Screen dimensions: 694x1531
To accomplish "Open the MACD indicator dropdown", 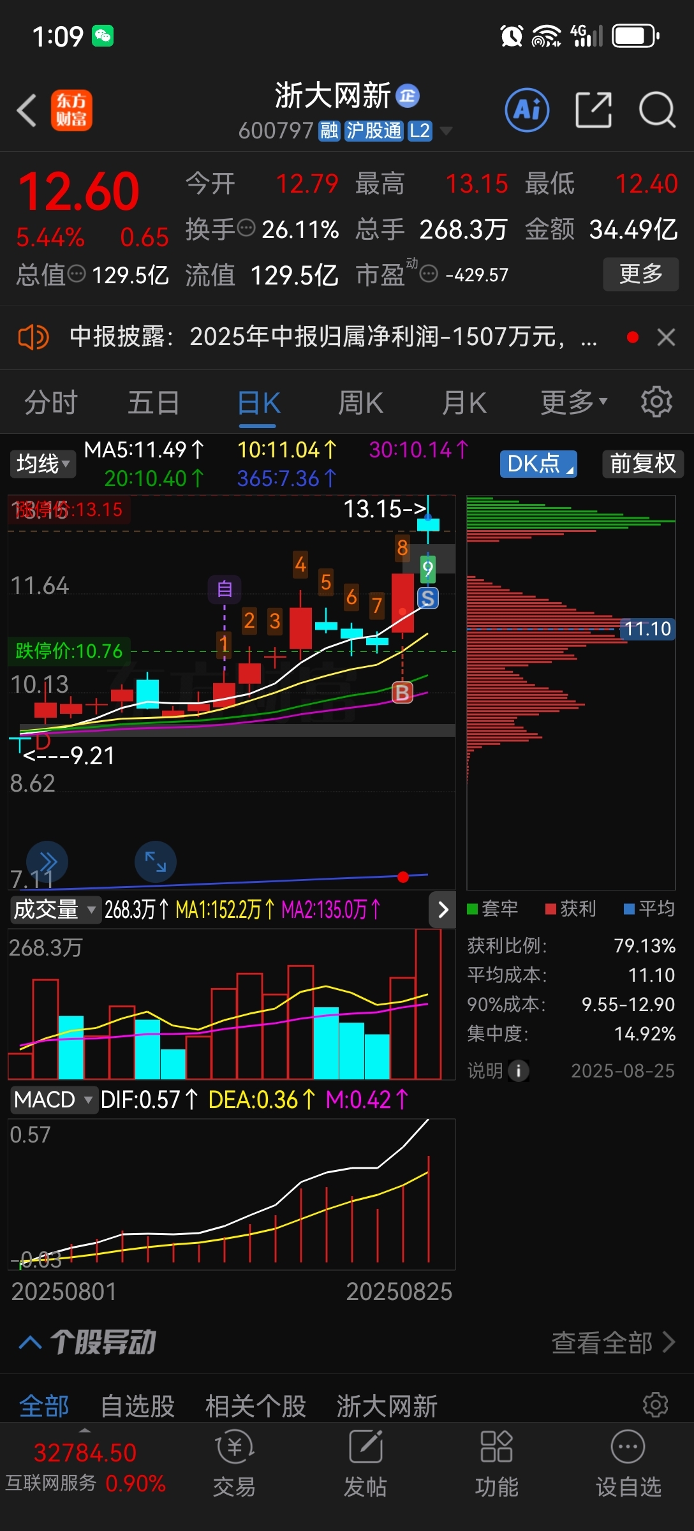I will (54, 1100).
